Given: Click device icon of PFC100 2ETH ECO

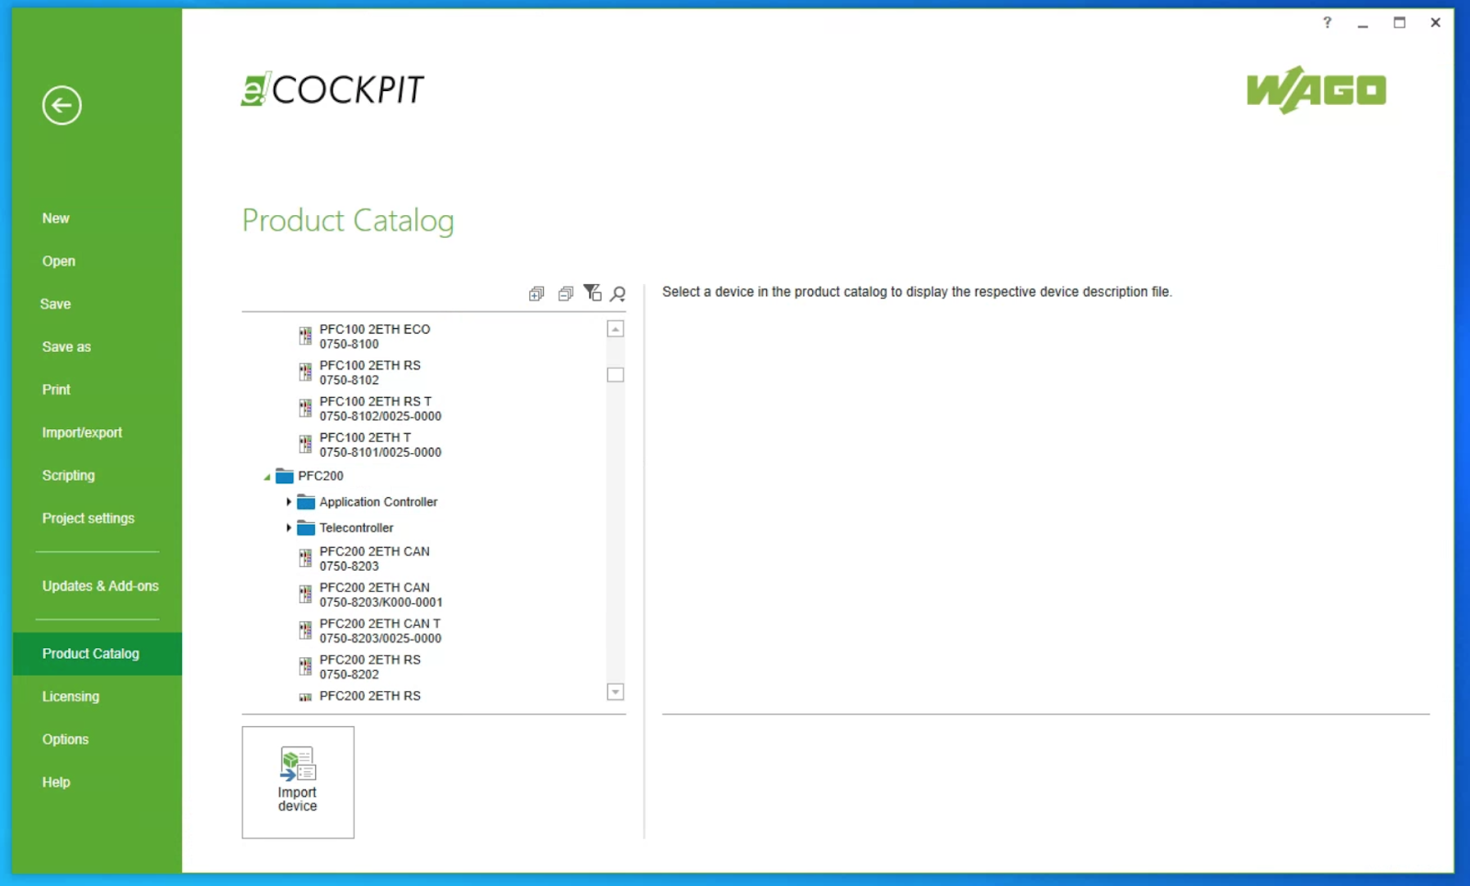Looking at the screenshot, I should coord(305,335).
